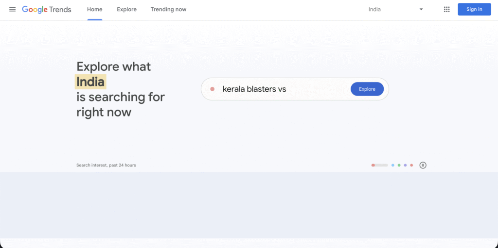Jump to the green carousel dot

click(x=399, y=165)
